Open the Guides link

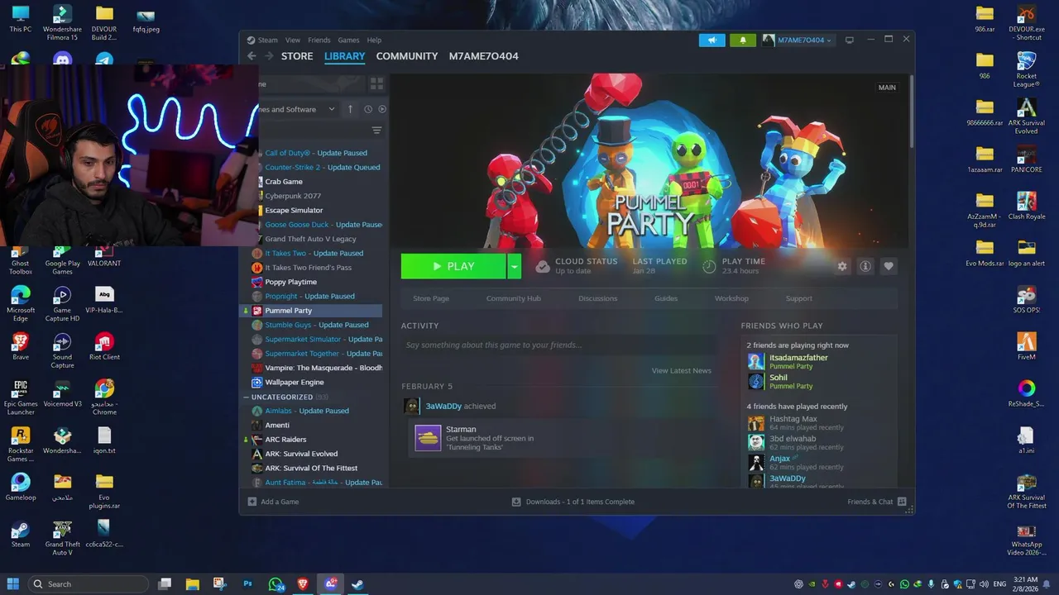[666, 298]
